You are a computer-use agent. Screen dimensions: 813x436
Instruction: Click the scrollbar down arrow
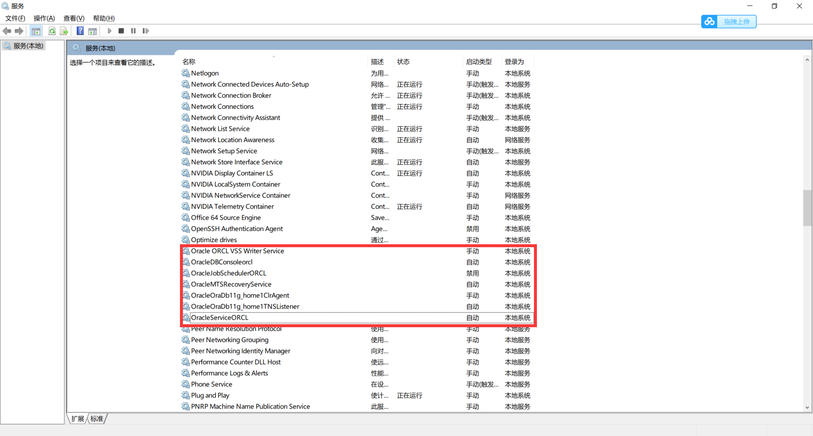click(807, 407)
